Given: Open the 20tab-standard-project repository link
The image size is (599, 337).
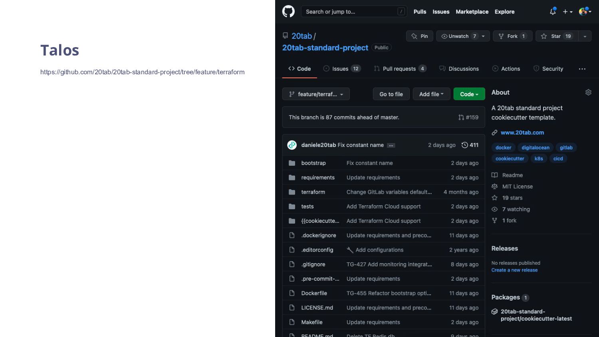Looking at the screenshot, I should click(x=325, y=48).
